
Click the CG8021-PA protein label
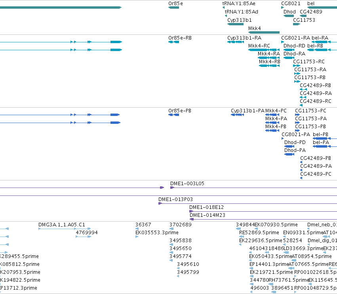(296, 135)
